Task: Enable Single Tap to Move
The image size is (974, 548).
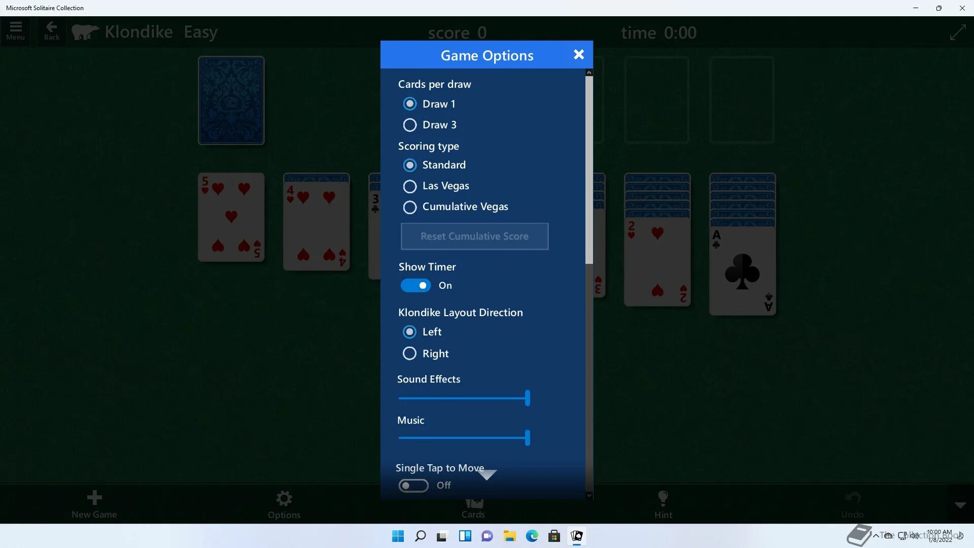Action: click(x=413, y=485)
